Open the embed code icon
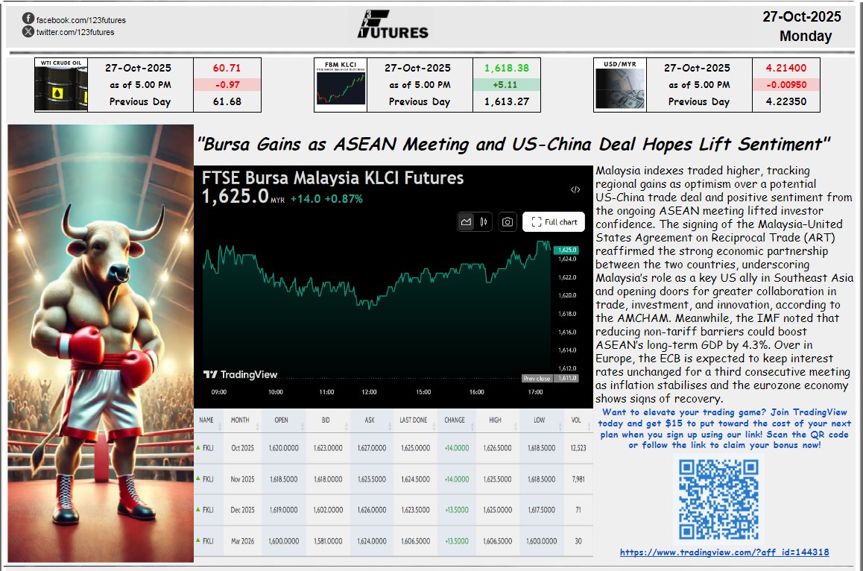 (575, 189)
